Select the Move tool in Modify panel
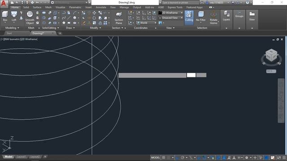 pos(94,13)
